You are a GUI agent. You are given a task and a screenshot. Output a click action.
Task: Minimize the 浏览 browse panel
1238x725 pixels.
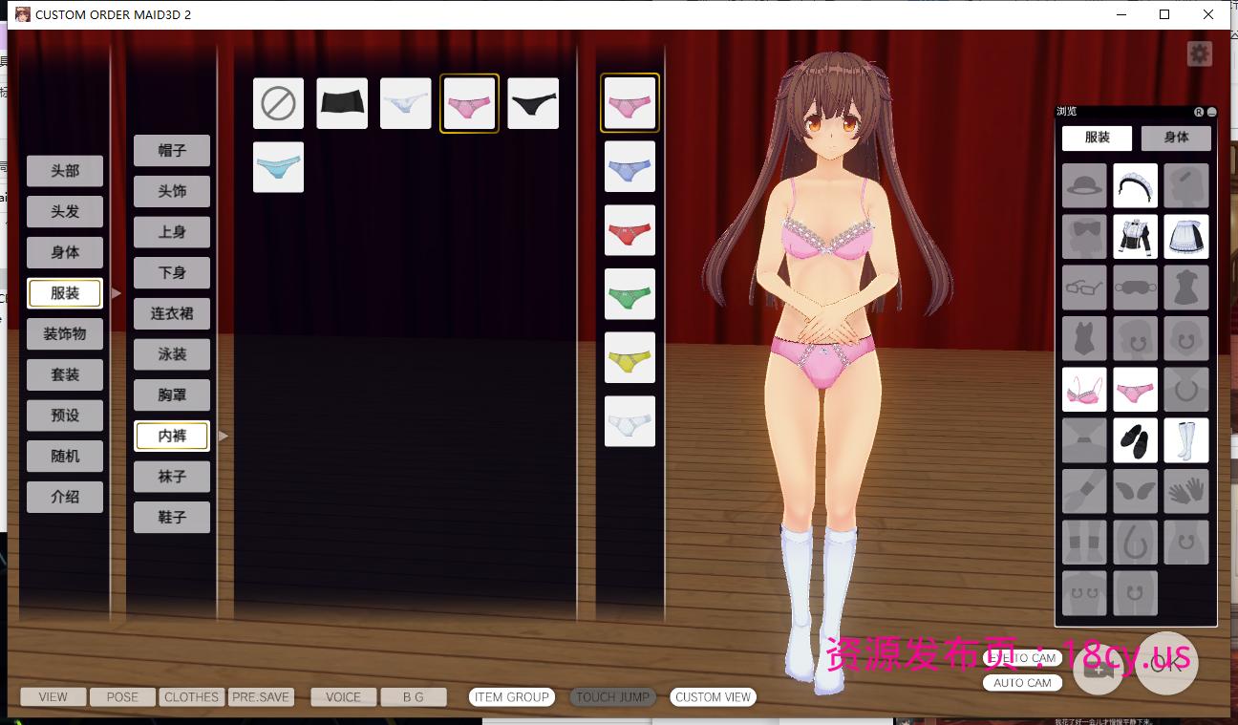[1211, 112]
